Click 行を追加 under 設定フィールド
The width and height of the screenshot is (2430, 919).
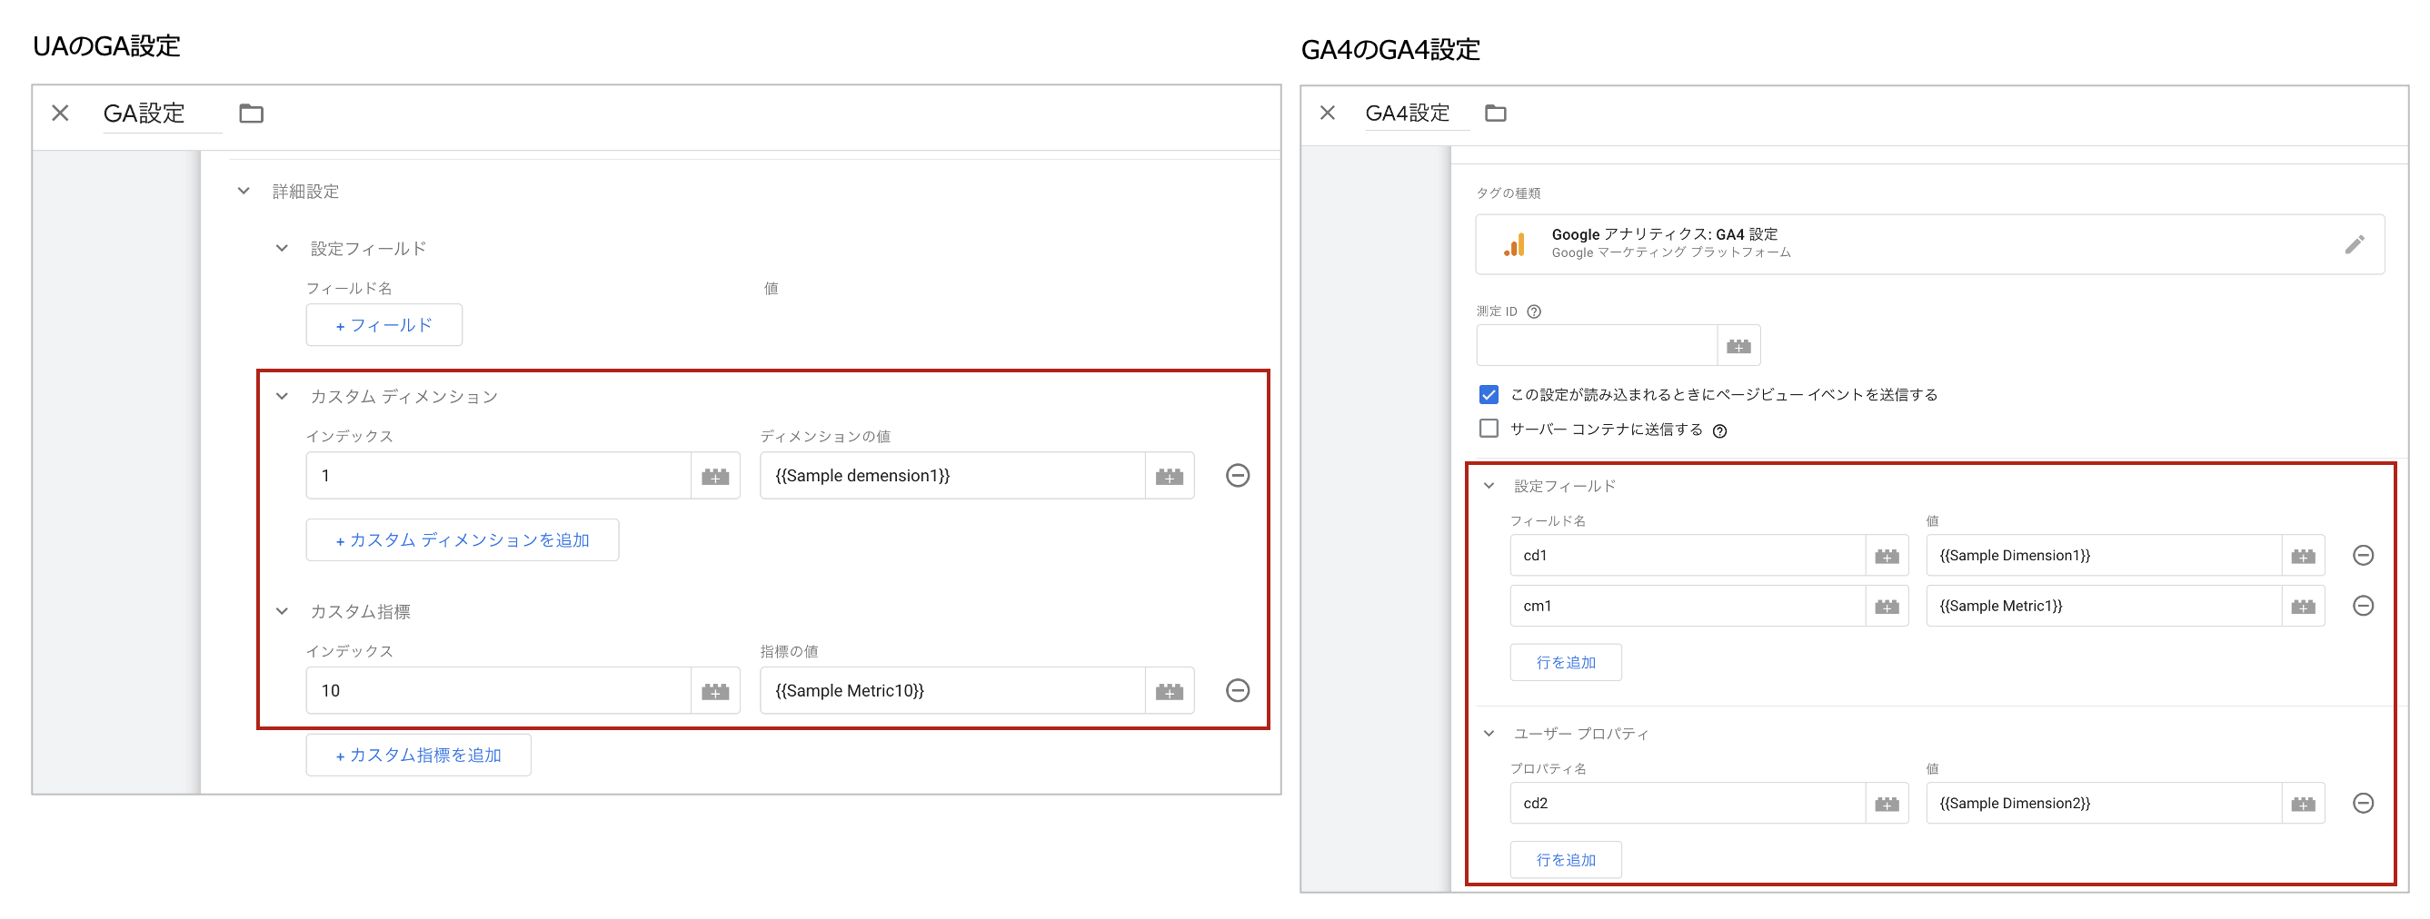tap(1566, 663)
